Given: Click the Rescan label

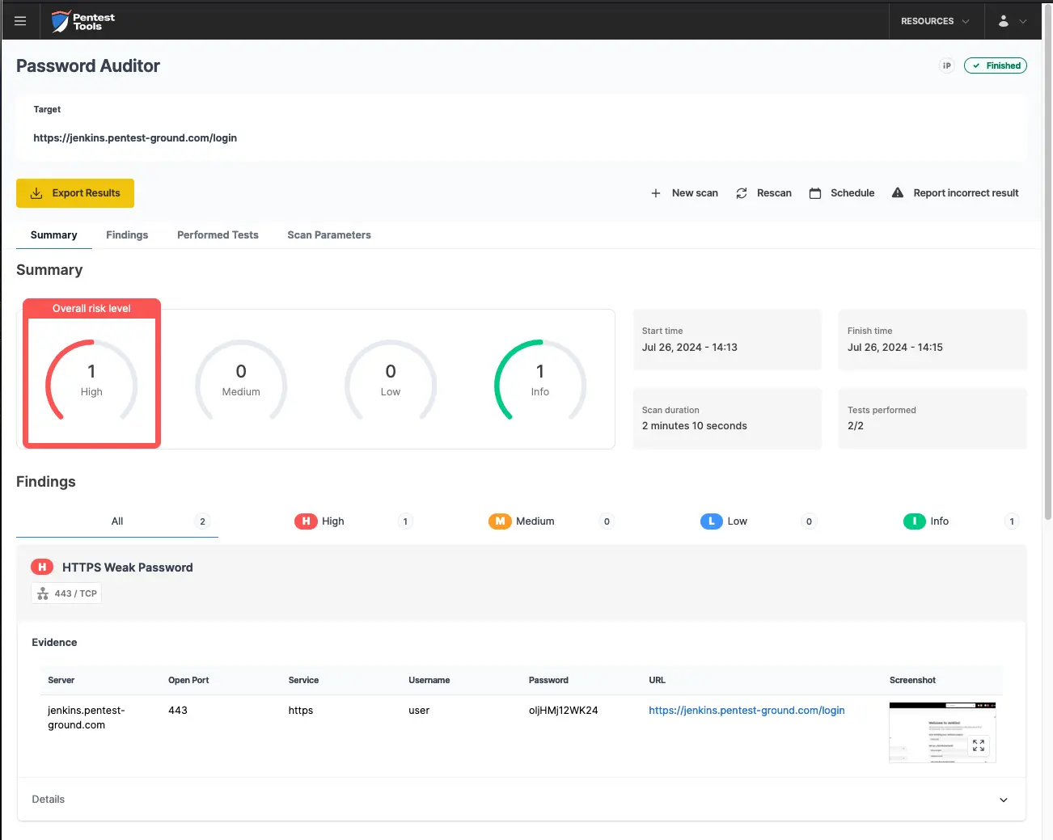Looking at the screenshot, I should point(774,193).
